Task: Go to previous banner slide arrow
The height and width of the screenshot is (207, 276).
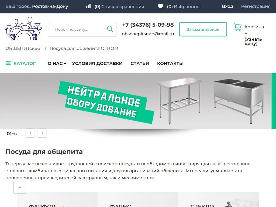Action: click(30, 133)
